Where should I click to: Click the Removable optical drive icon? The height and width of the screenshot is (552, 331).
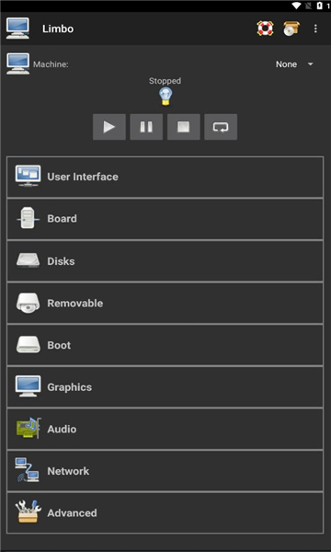click(28, 303)
